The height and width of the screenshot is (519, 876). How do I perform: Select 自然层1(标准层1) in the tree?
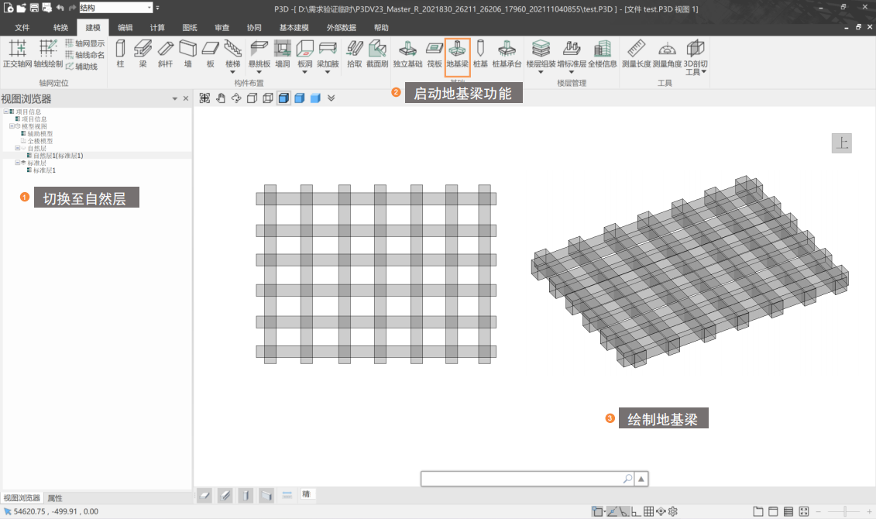pyautogui.click(x=57, y=155)
